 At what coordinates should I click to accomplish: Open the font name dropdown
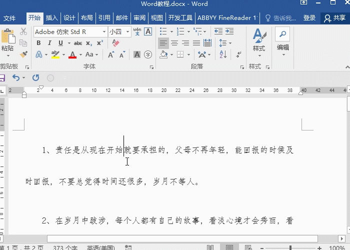point(104,32)
